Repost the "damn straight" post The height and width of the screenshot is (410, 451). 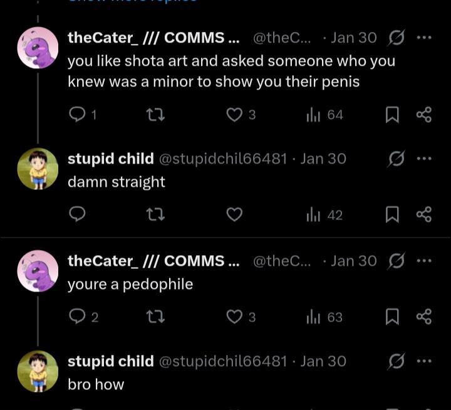[155, 215]
